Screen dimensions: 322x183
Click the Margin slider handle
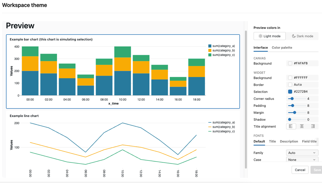pyautogui.click(x=295, y=113)
